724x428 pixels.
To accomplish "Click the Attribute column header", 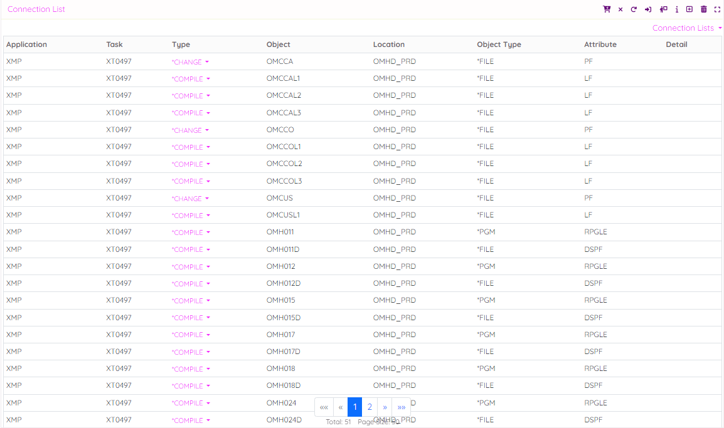I will tap(600, 44).
